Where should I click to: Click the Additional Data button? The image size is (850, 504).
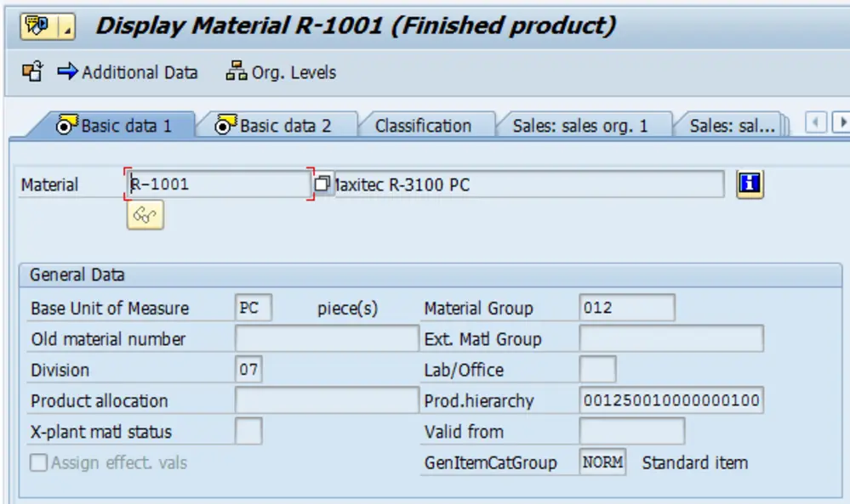[134, 72]
